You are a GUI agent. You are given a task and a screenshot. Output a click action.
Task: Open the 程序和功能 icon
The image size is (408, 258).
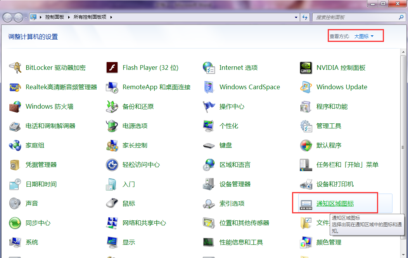tap(306, 106)
